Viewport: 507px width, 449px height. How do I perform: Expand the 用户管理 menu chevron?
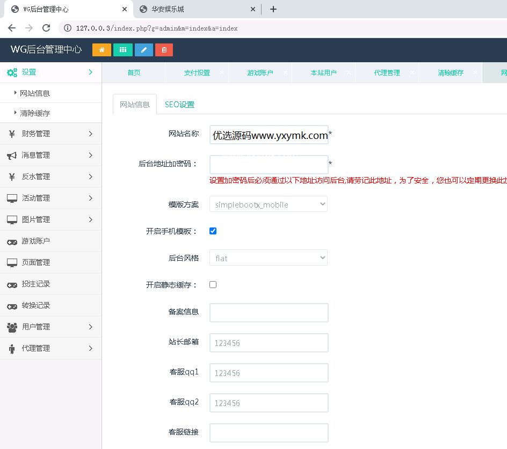91,327
